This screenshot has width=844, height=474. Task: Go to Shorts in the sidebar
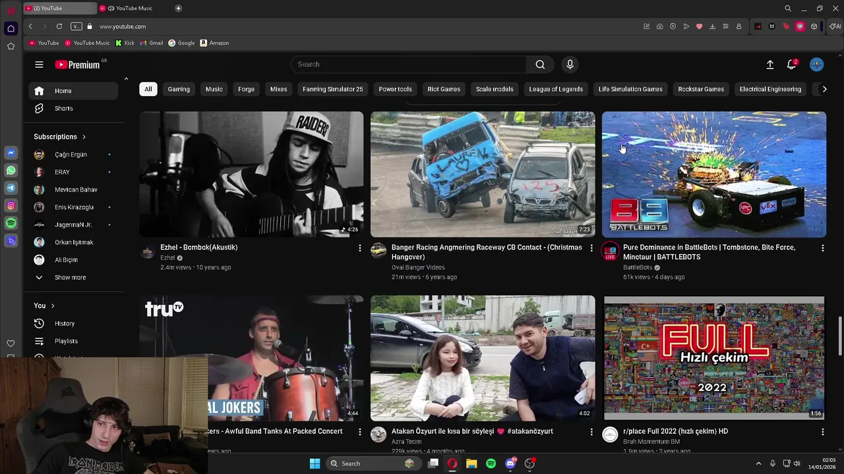point(73,109)
